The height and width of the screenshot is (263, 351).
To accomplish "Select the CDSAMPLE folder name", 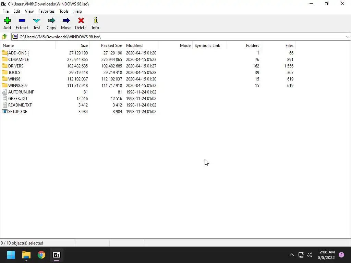I will click(19, 59).
